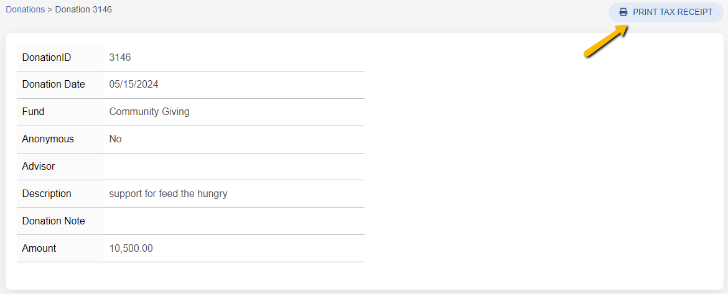The width and height of the screenshot is (728, 294).
Task: Select the DonationID field label
Action: tap(47, 58)
